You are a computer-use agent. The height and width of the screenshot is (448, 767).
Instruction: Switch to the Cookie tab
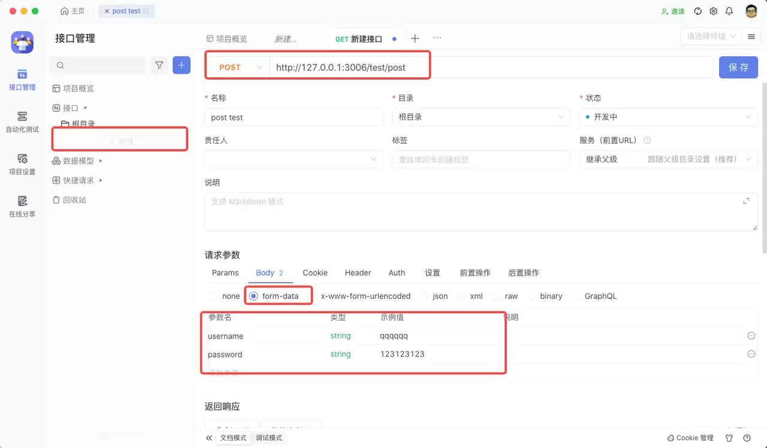(315, 273)
